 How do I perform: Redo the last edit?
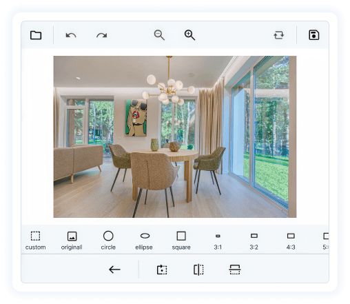pos(101,35)
